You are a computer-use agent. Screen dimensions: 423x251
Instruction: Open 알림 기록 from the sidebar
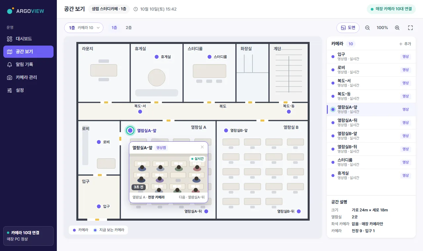[x=28, y=65]
